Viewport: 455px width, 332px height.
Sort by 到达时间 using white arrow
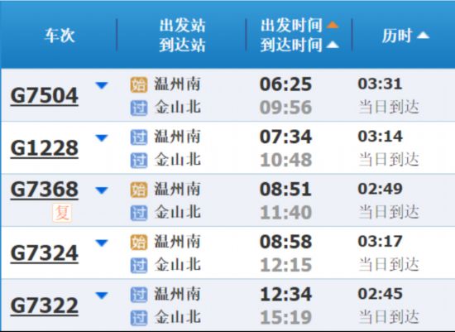click(x=333, y=45)
